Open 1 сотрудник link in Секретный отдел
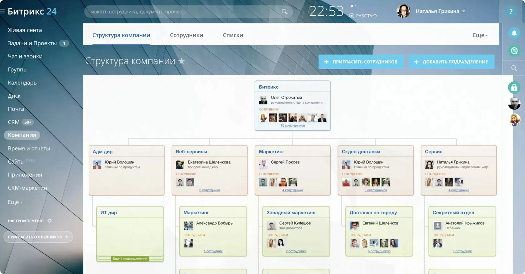 click(x=462, y=251)
